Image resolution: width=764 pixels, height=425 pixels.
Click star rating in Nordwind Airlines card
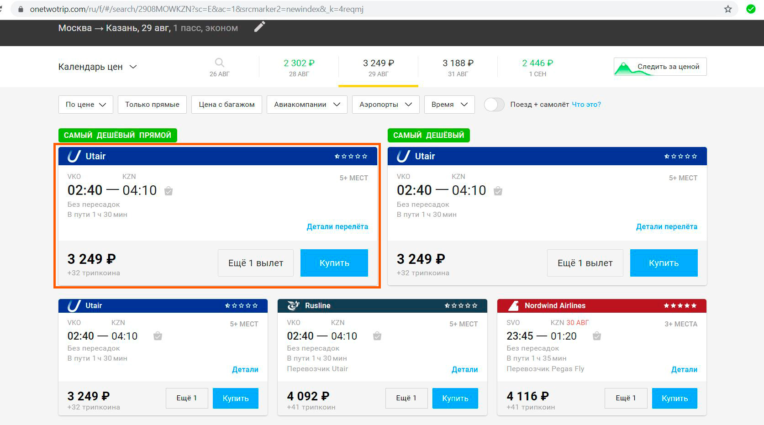point(680,305)
